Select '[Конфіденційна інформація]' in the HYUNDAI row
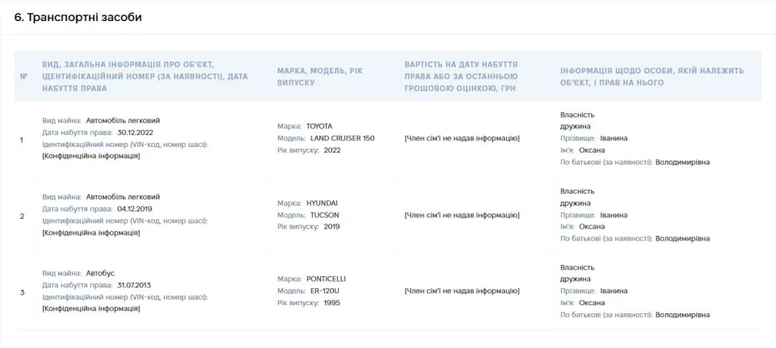 (91, 233)
